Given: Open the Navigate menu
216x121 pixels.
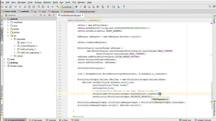Looking at the screenshot, I should point(22,2).
